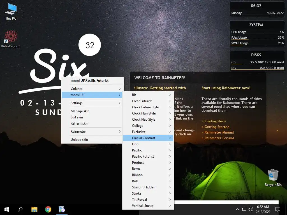This screenshot has height=215, width=287.
Task: Click the DISKS skin title
Action: click(256, 55)
